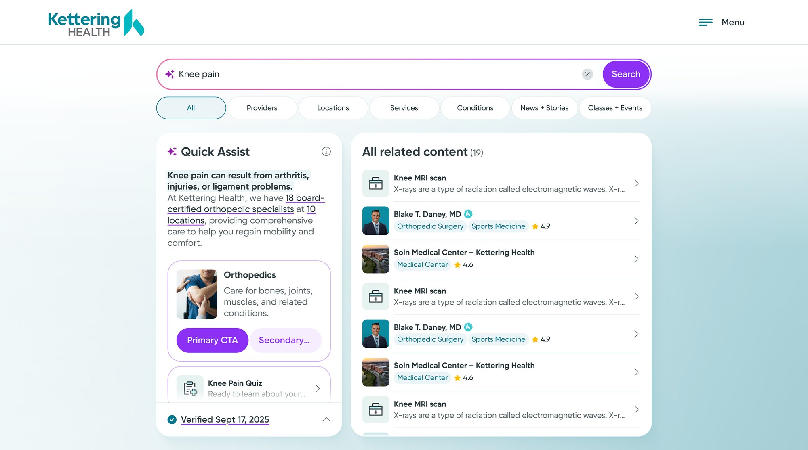The width and height of the screenshot is (808, 450).
Task: Click the third Knee MRI scan kit icon
Action: 376,409
